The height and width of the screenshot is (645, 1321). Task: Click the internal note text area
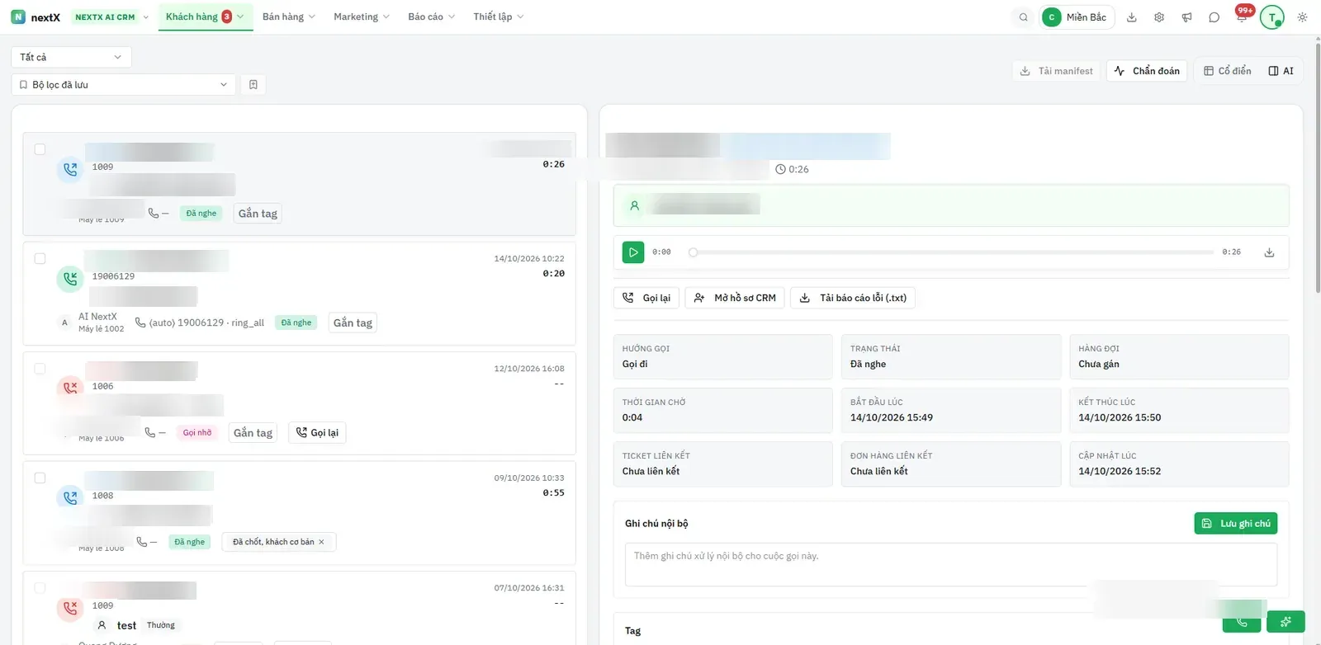(951, 564)
